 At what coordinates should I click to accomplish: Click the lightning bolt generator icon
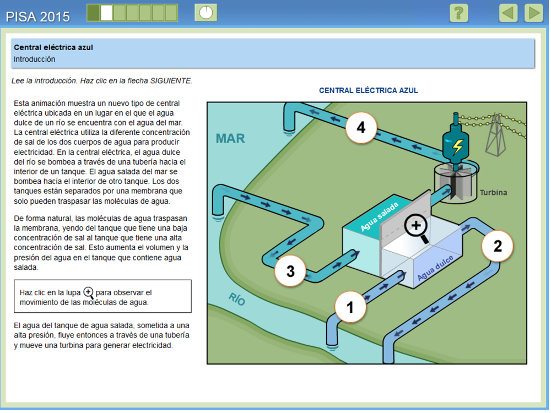pos(457,146)
